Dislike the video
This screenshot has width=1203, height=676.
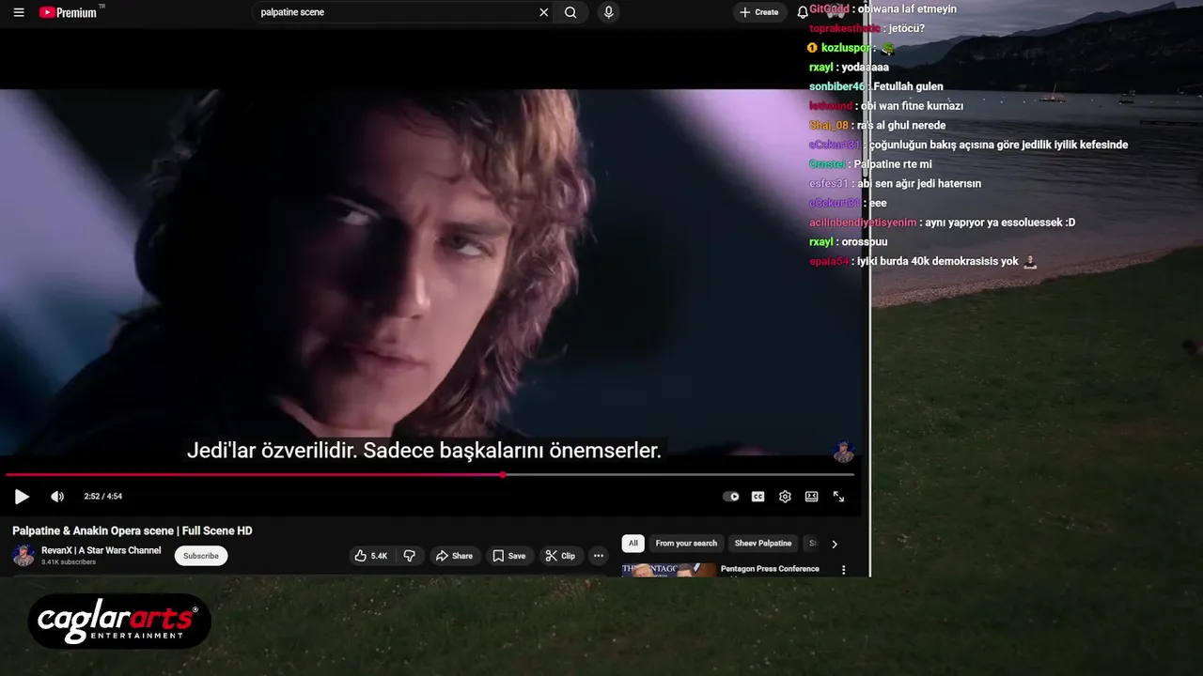[410, 556]
